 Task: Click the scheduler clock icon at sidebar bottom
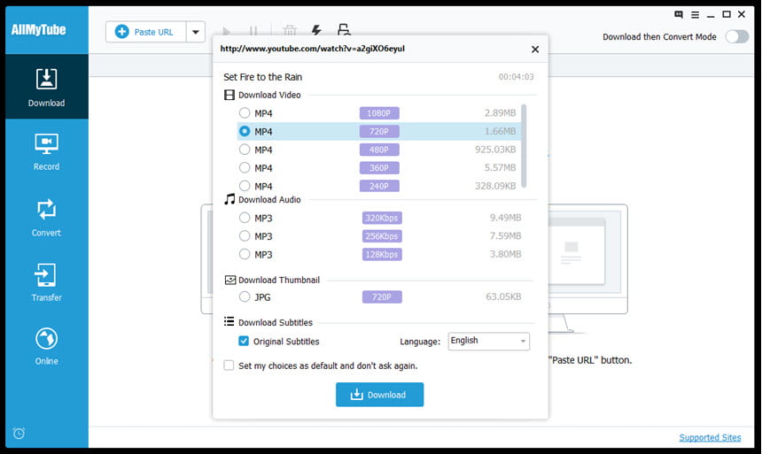tap(19, 433)
